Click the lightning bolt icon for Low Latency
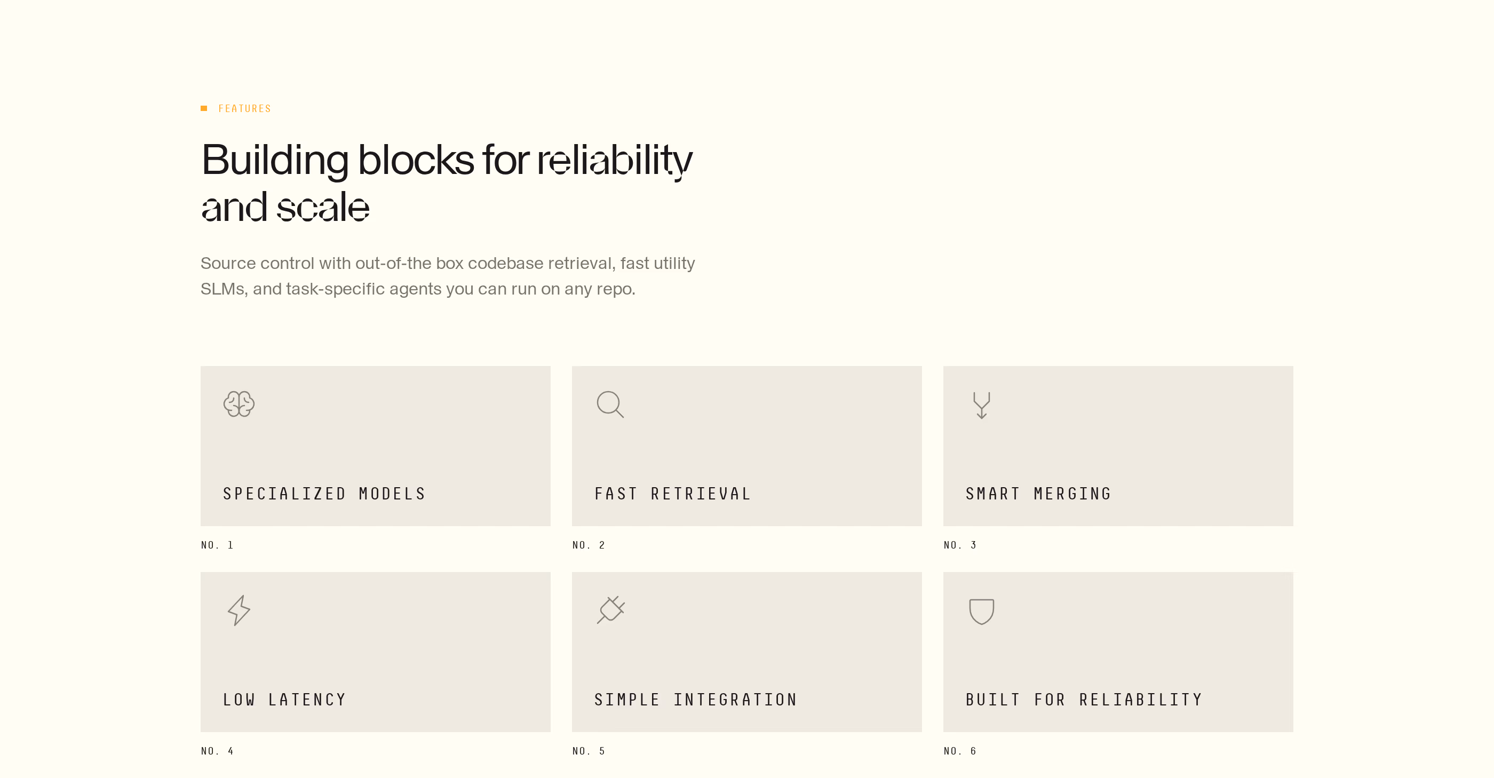This screenshot has width=1494, height=778. [x=239, y=610]
